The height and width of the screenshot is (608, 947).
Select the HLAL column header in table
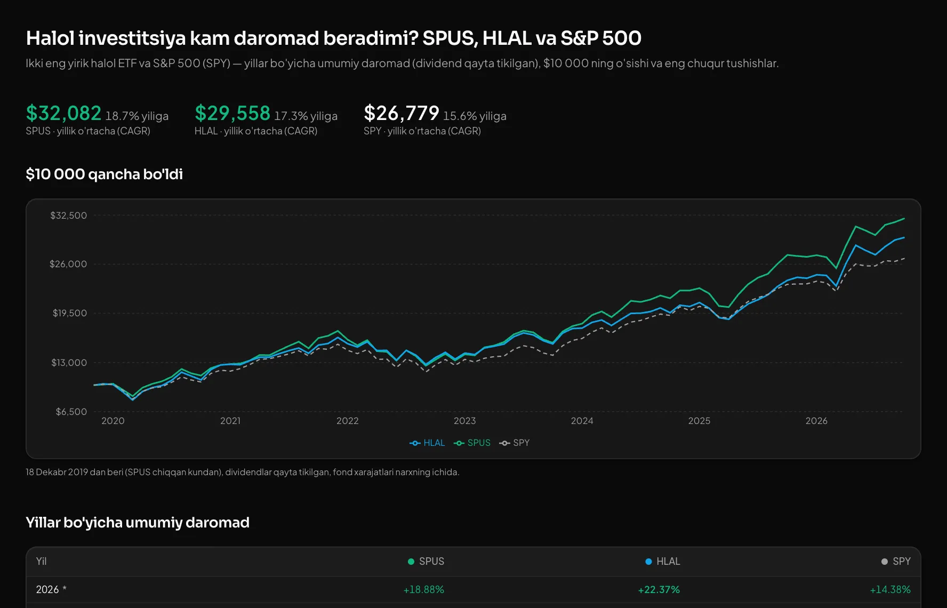(663, 562)
